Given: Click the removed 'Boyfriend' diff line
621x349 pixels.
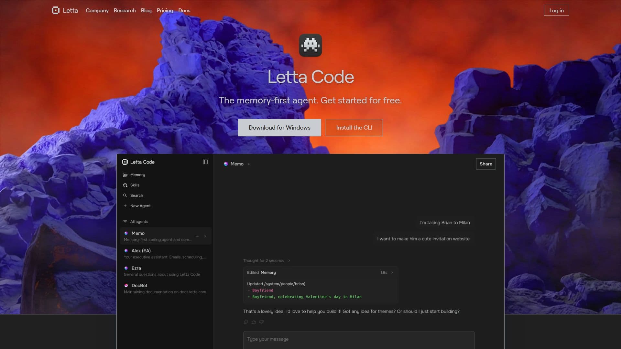Looking at the screenshot, I should [x=263, y=291].
